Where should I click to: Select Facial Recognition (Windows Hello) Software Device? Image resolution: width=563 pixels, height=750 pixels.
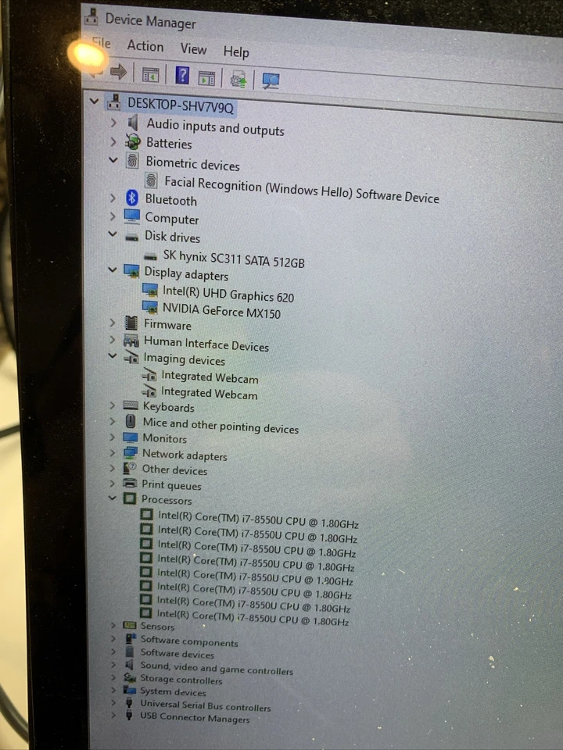coord(302,189)
